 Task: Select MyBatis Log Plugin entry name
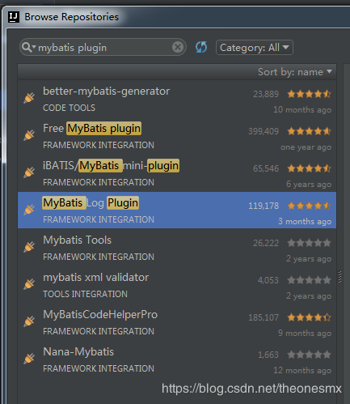point(91,202)
